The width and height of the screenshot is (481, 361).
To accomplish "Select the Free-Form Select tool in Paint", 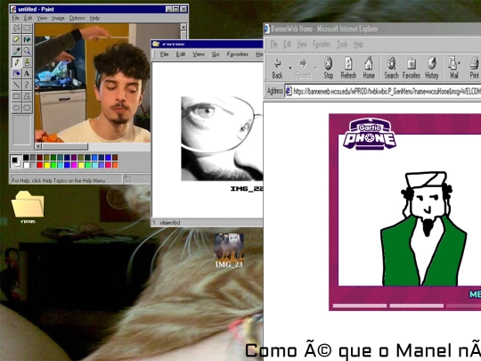I will coord(16,28).
